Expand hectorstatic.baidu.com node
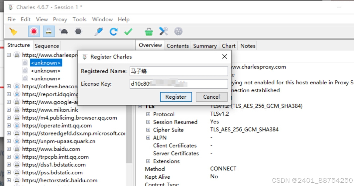Viewport: 354px width, 186px height. 9,180
